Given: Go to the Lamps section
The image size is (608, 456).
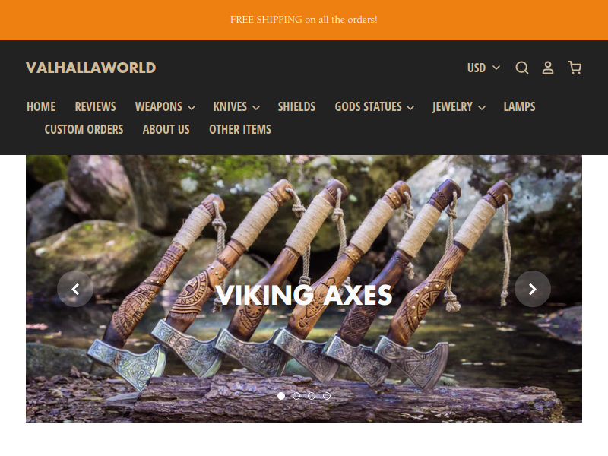Looking at the screenshot, I should [519, 106].
